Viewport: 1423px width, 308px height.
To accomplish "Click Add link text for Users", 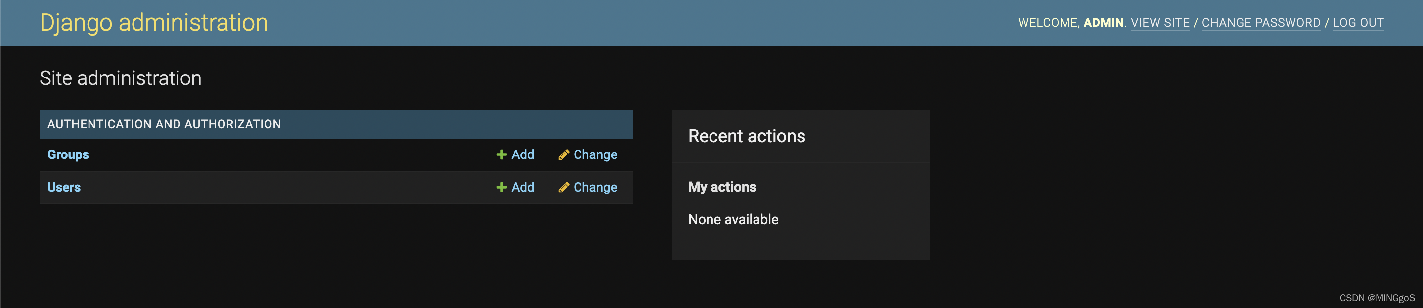I will (x=523, y=188).
